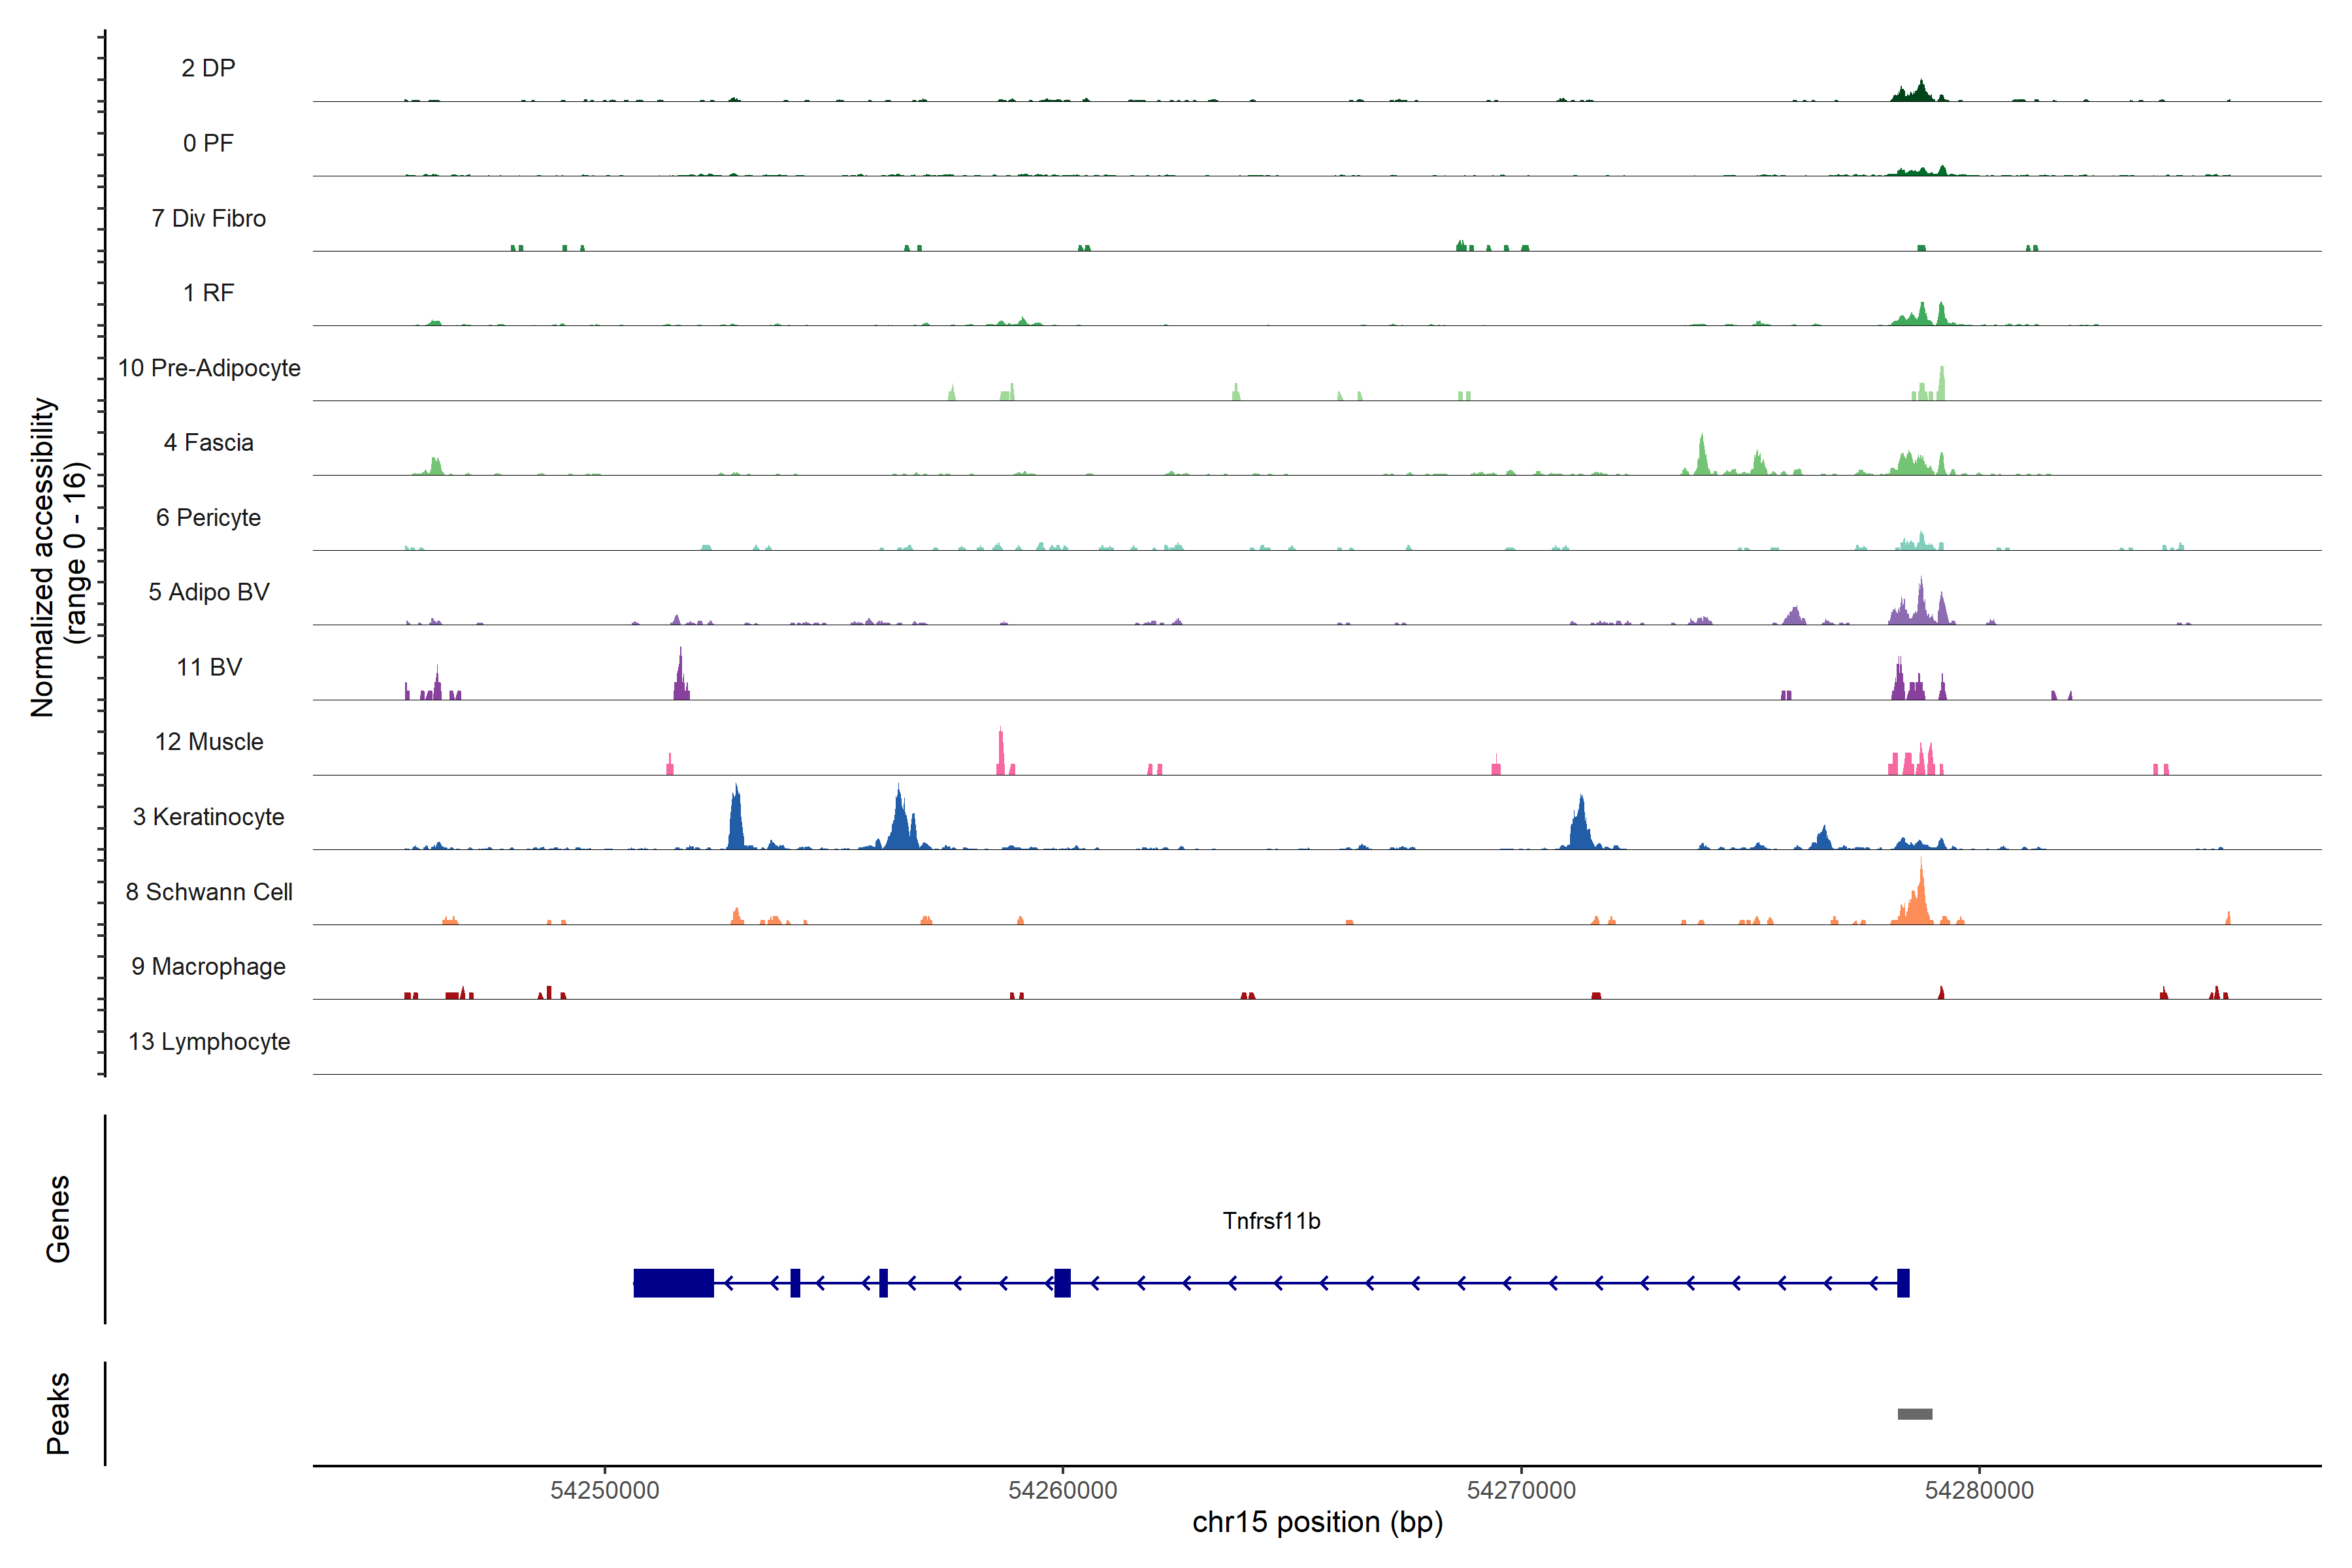Select the 0 PF track label
The height and width of the screenshot is (1568, 2352).
[x=208, y=143]
